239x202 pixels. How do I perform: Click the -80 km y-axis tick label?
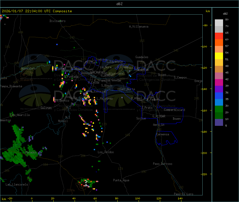click(205, 25)
